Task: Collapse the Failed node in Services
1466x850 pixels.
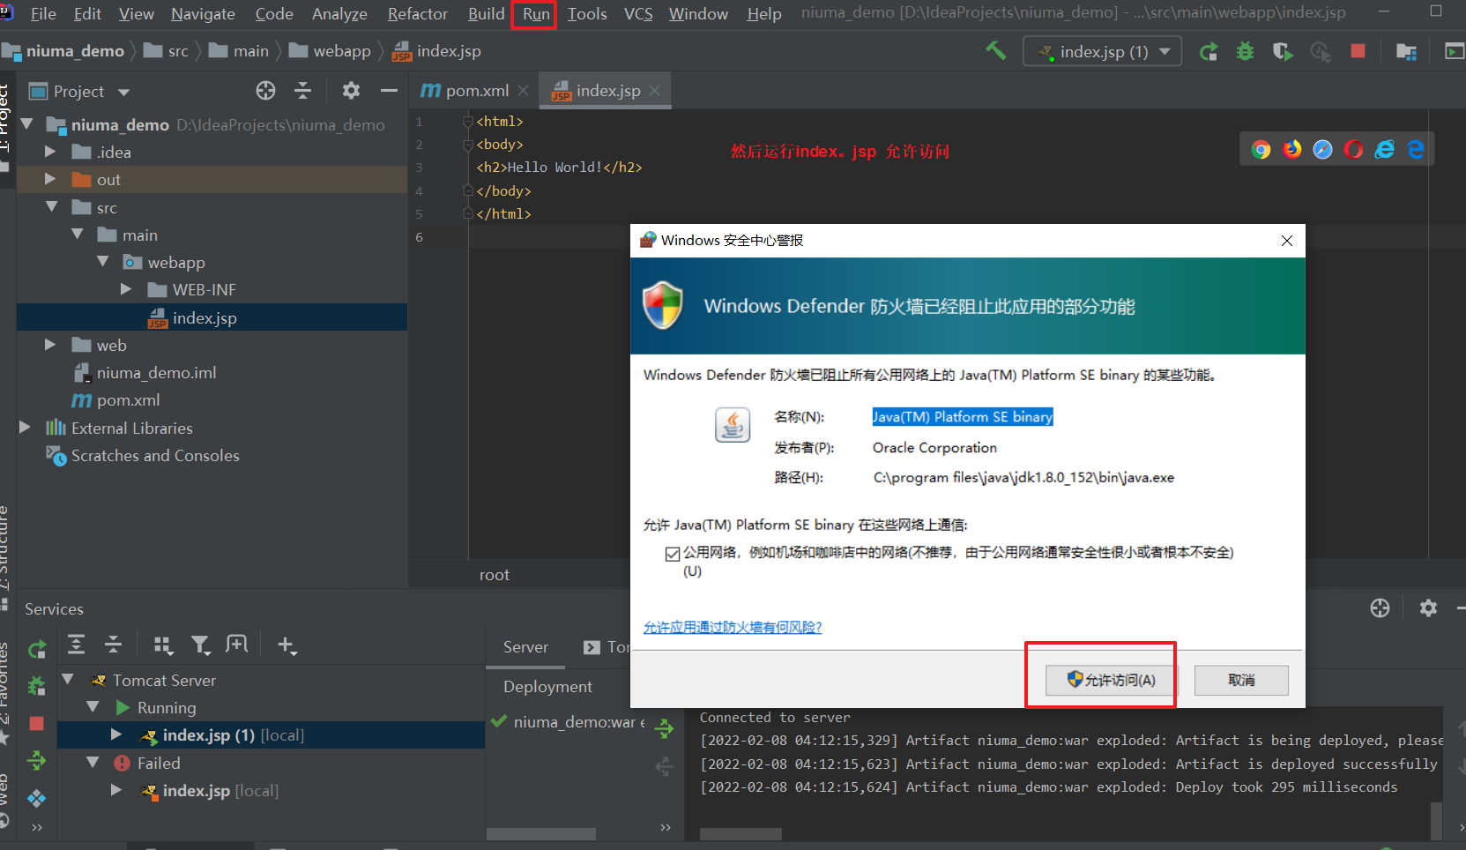Action: [x=93, y=762]
